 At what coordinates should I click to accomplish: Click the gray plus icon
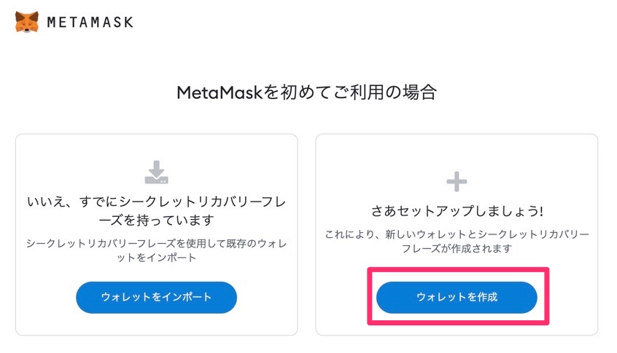(x=457, y=181)
